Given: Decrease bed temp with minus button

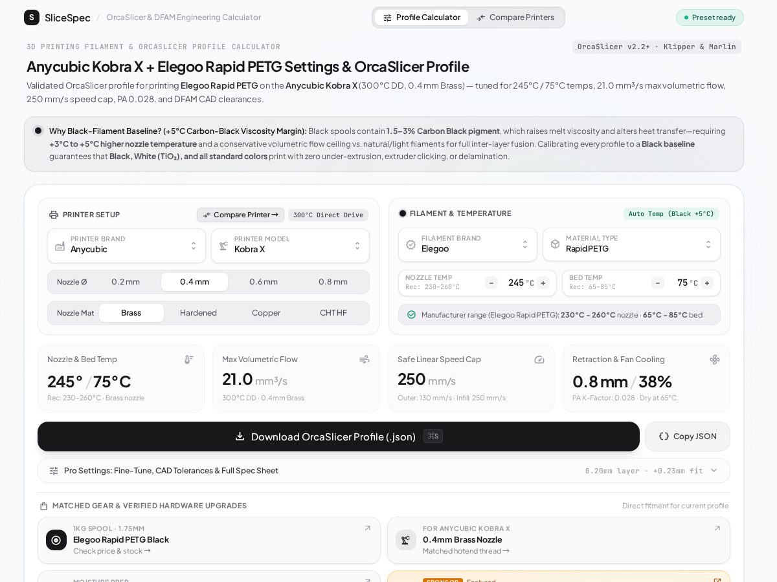Looking at the screenshot, I should [x=658, y=283].
